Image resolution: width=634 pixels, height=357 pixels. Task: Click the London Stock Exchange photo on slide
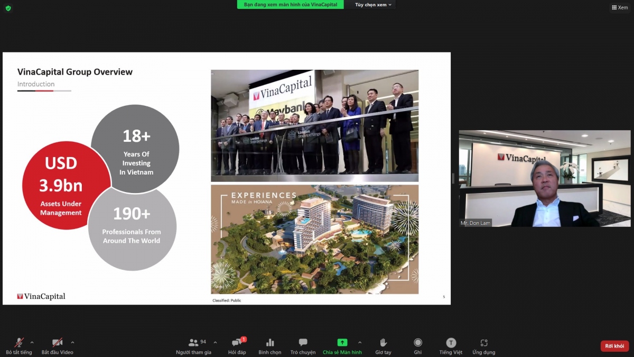click(314, 126)
